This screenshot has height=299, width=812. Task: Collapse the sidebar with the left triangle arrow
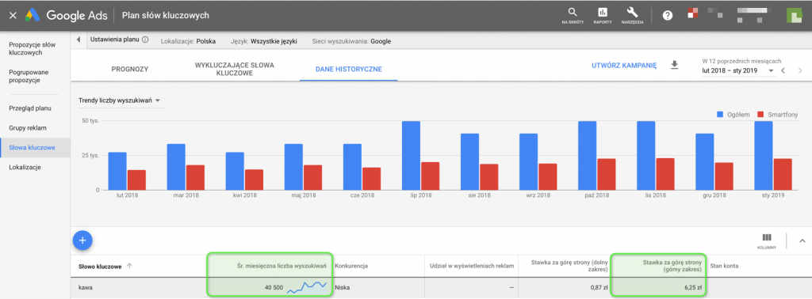pyautogui.click(x=79, y=40)
